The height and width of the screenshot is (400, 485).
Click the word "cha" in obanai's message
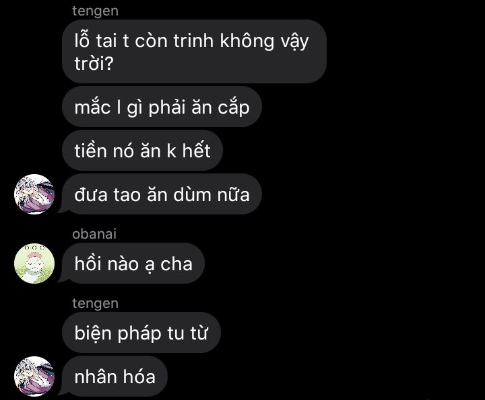[176, 264]
